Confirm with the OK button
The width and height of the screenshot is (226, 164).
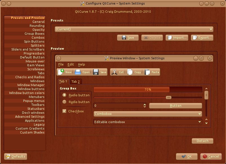pos(187,156)
